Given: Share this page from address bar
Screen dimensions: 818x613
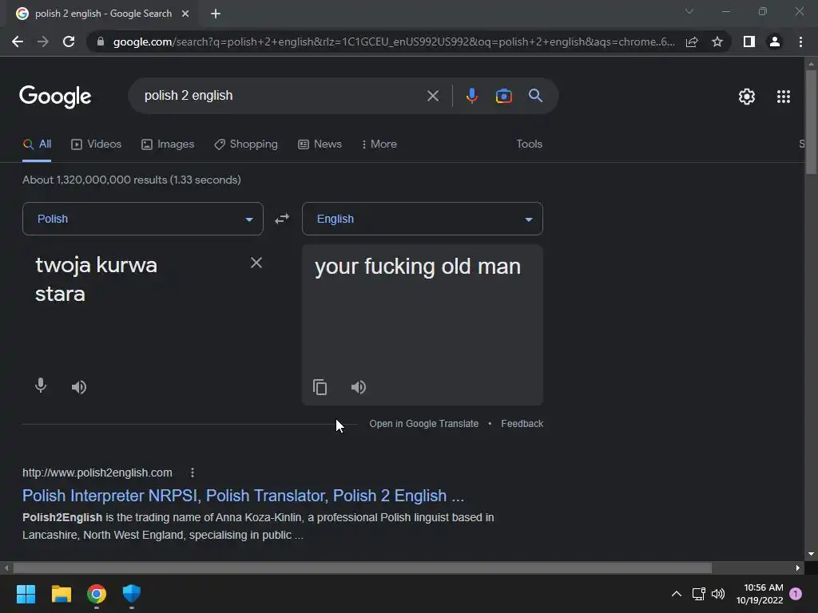Looking at the screenshot, I should pyautogui.click(x=692, y=42).
